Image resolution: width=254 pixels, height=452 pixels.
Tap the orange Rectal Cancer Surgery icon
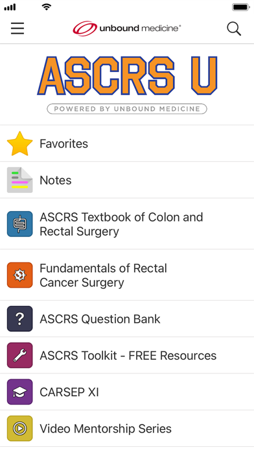click(x=20, y=275)
